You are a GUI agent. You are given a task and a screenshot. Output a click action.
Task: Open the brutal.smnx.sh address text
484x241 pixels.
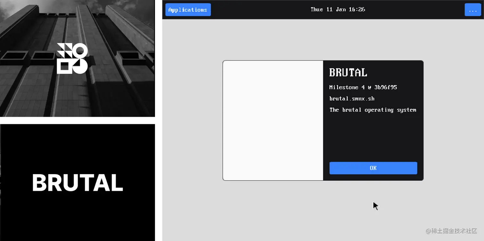pyautogui.click(x=352, y=98)
